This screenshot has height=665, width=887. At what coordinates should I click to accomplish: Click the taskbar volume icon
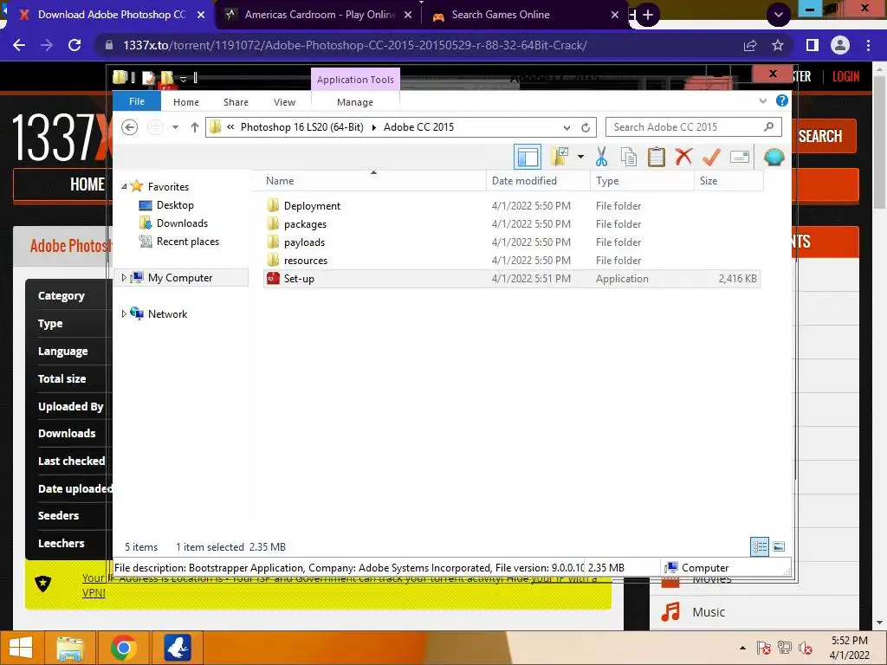(x=805, y=648)
